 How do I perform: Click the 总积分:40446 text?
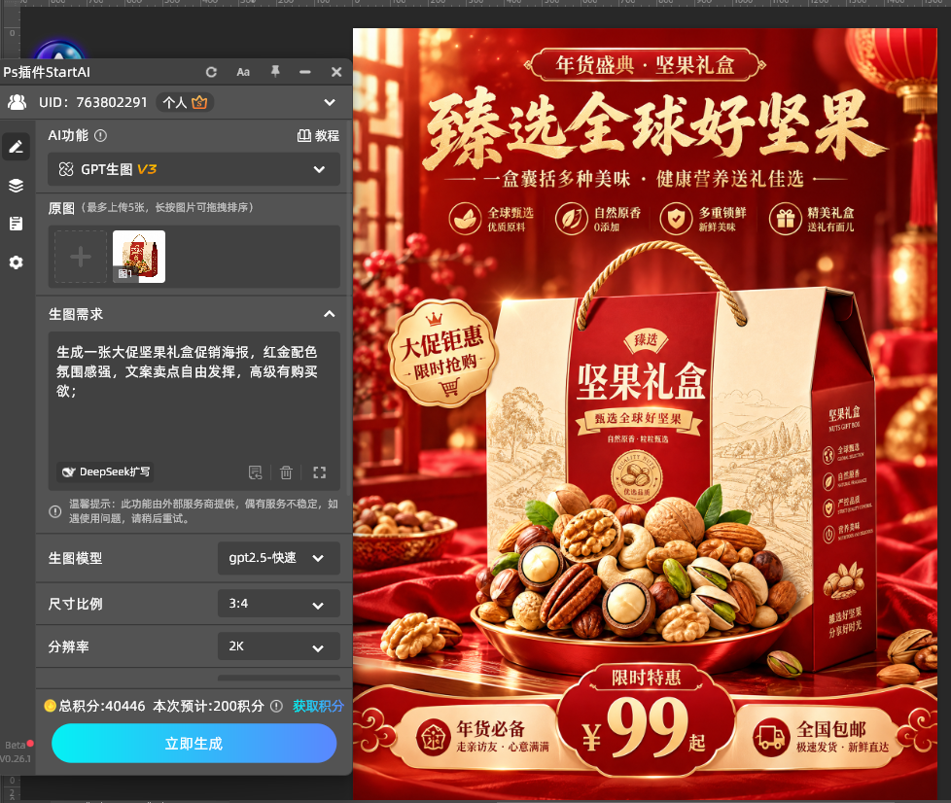102,706
